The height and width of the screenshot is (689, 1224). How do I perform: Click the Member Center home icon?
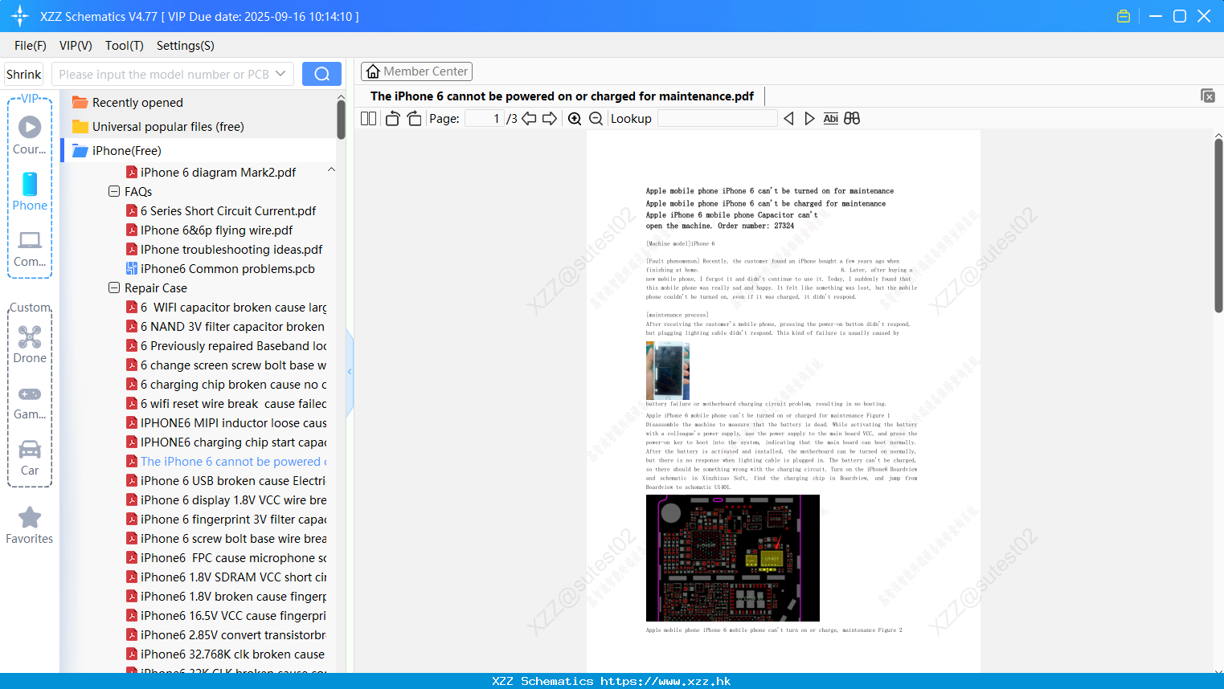[373, 71]
